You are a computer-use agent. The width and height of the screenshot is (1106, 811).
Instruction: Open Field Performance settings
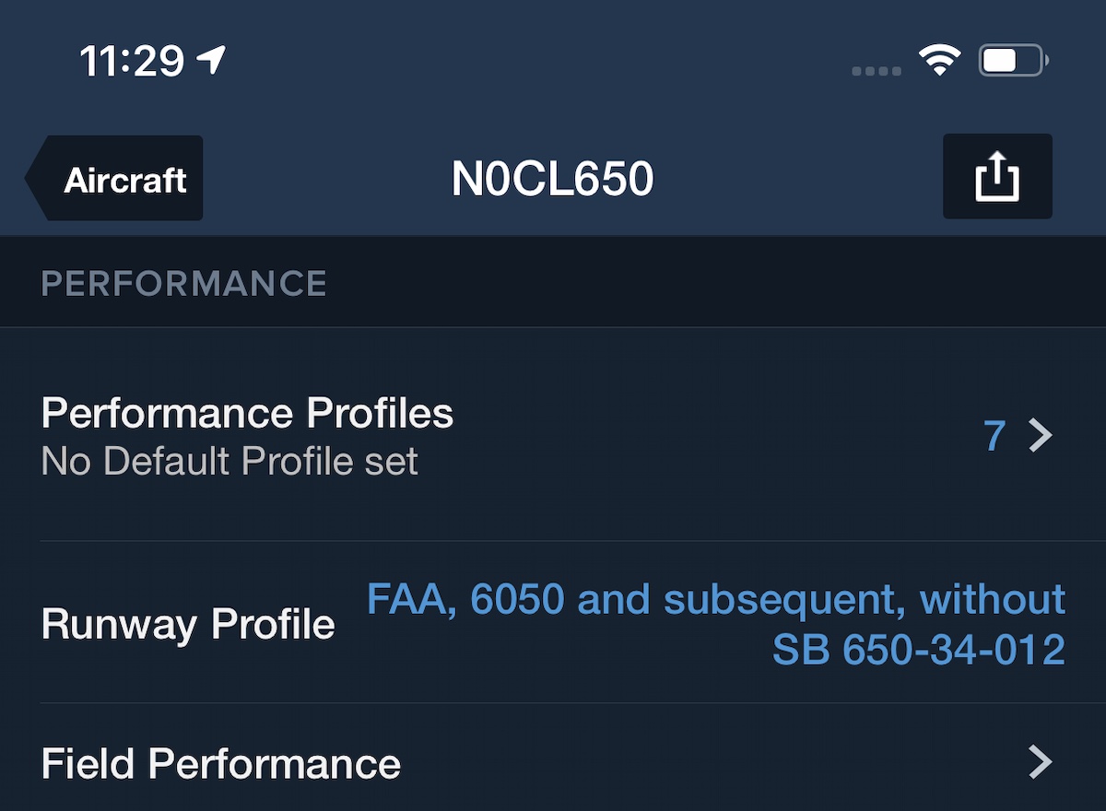coord(553,763)
